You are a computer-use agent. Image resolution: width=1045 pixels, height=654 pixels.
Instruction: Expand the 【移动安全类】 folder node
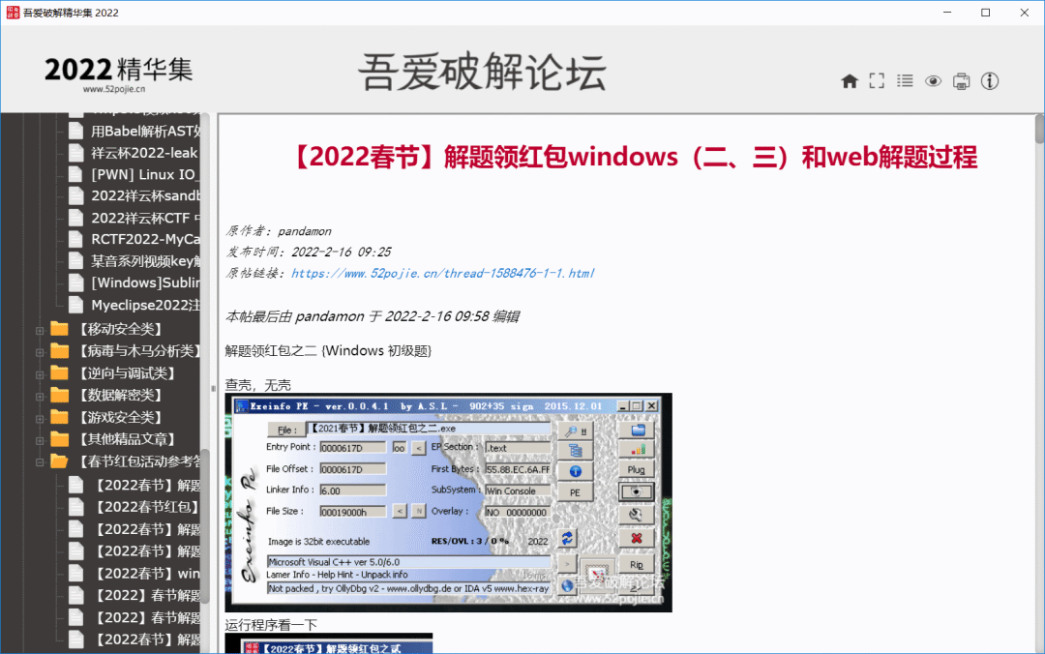click(40, 331)
